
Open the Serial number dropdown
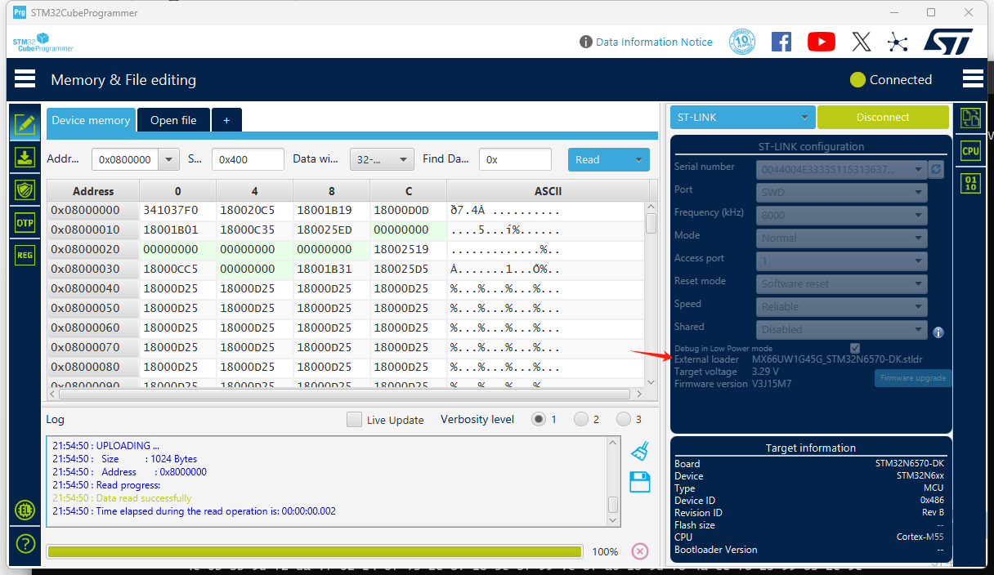coord(841,170)
